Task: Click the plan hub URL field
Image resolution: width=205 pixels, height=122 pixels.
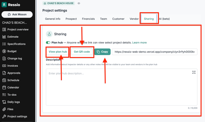Action: [x=154, y=52]
